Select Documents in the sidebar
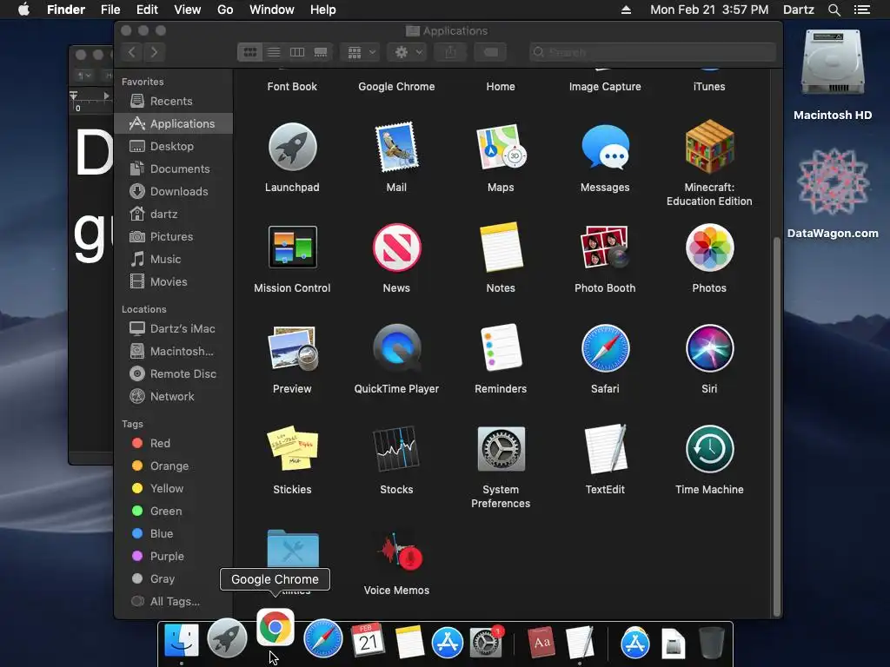This screenshot has height=667, width=890. click(x=173, y=168)
